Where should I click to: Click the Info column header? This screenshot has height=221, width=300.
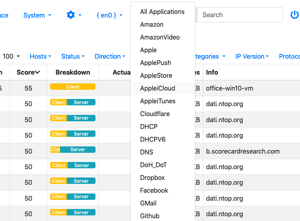pos(212,72)
